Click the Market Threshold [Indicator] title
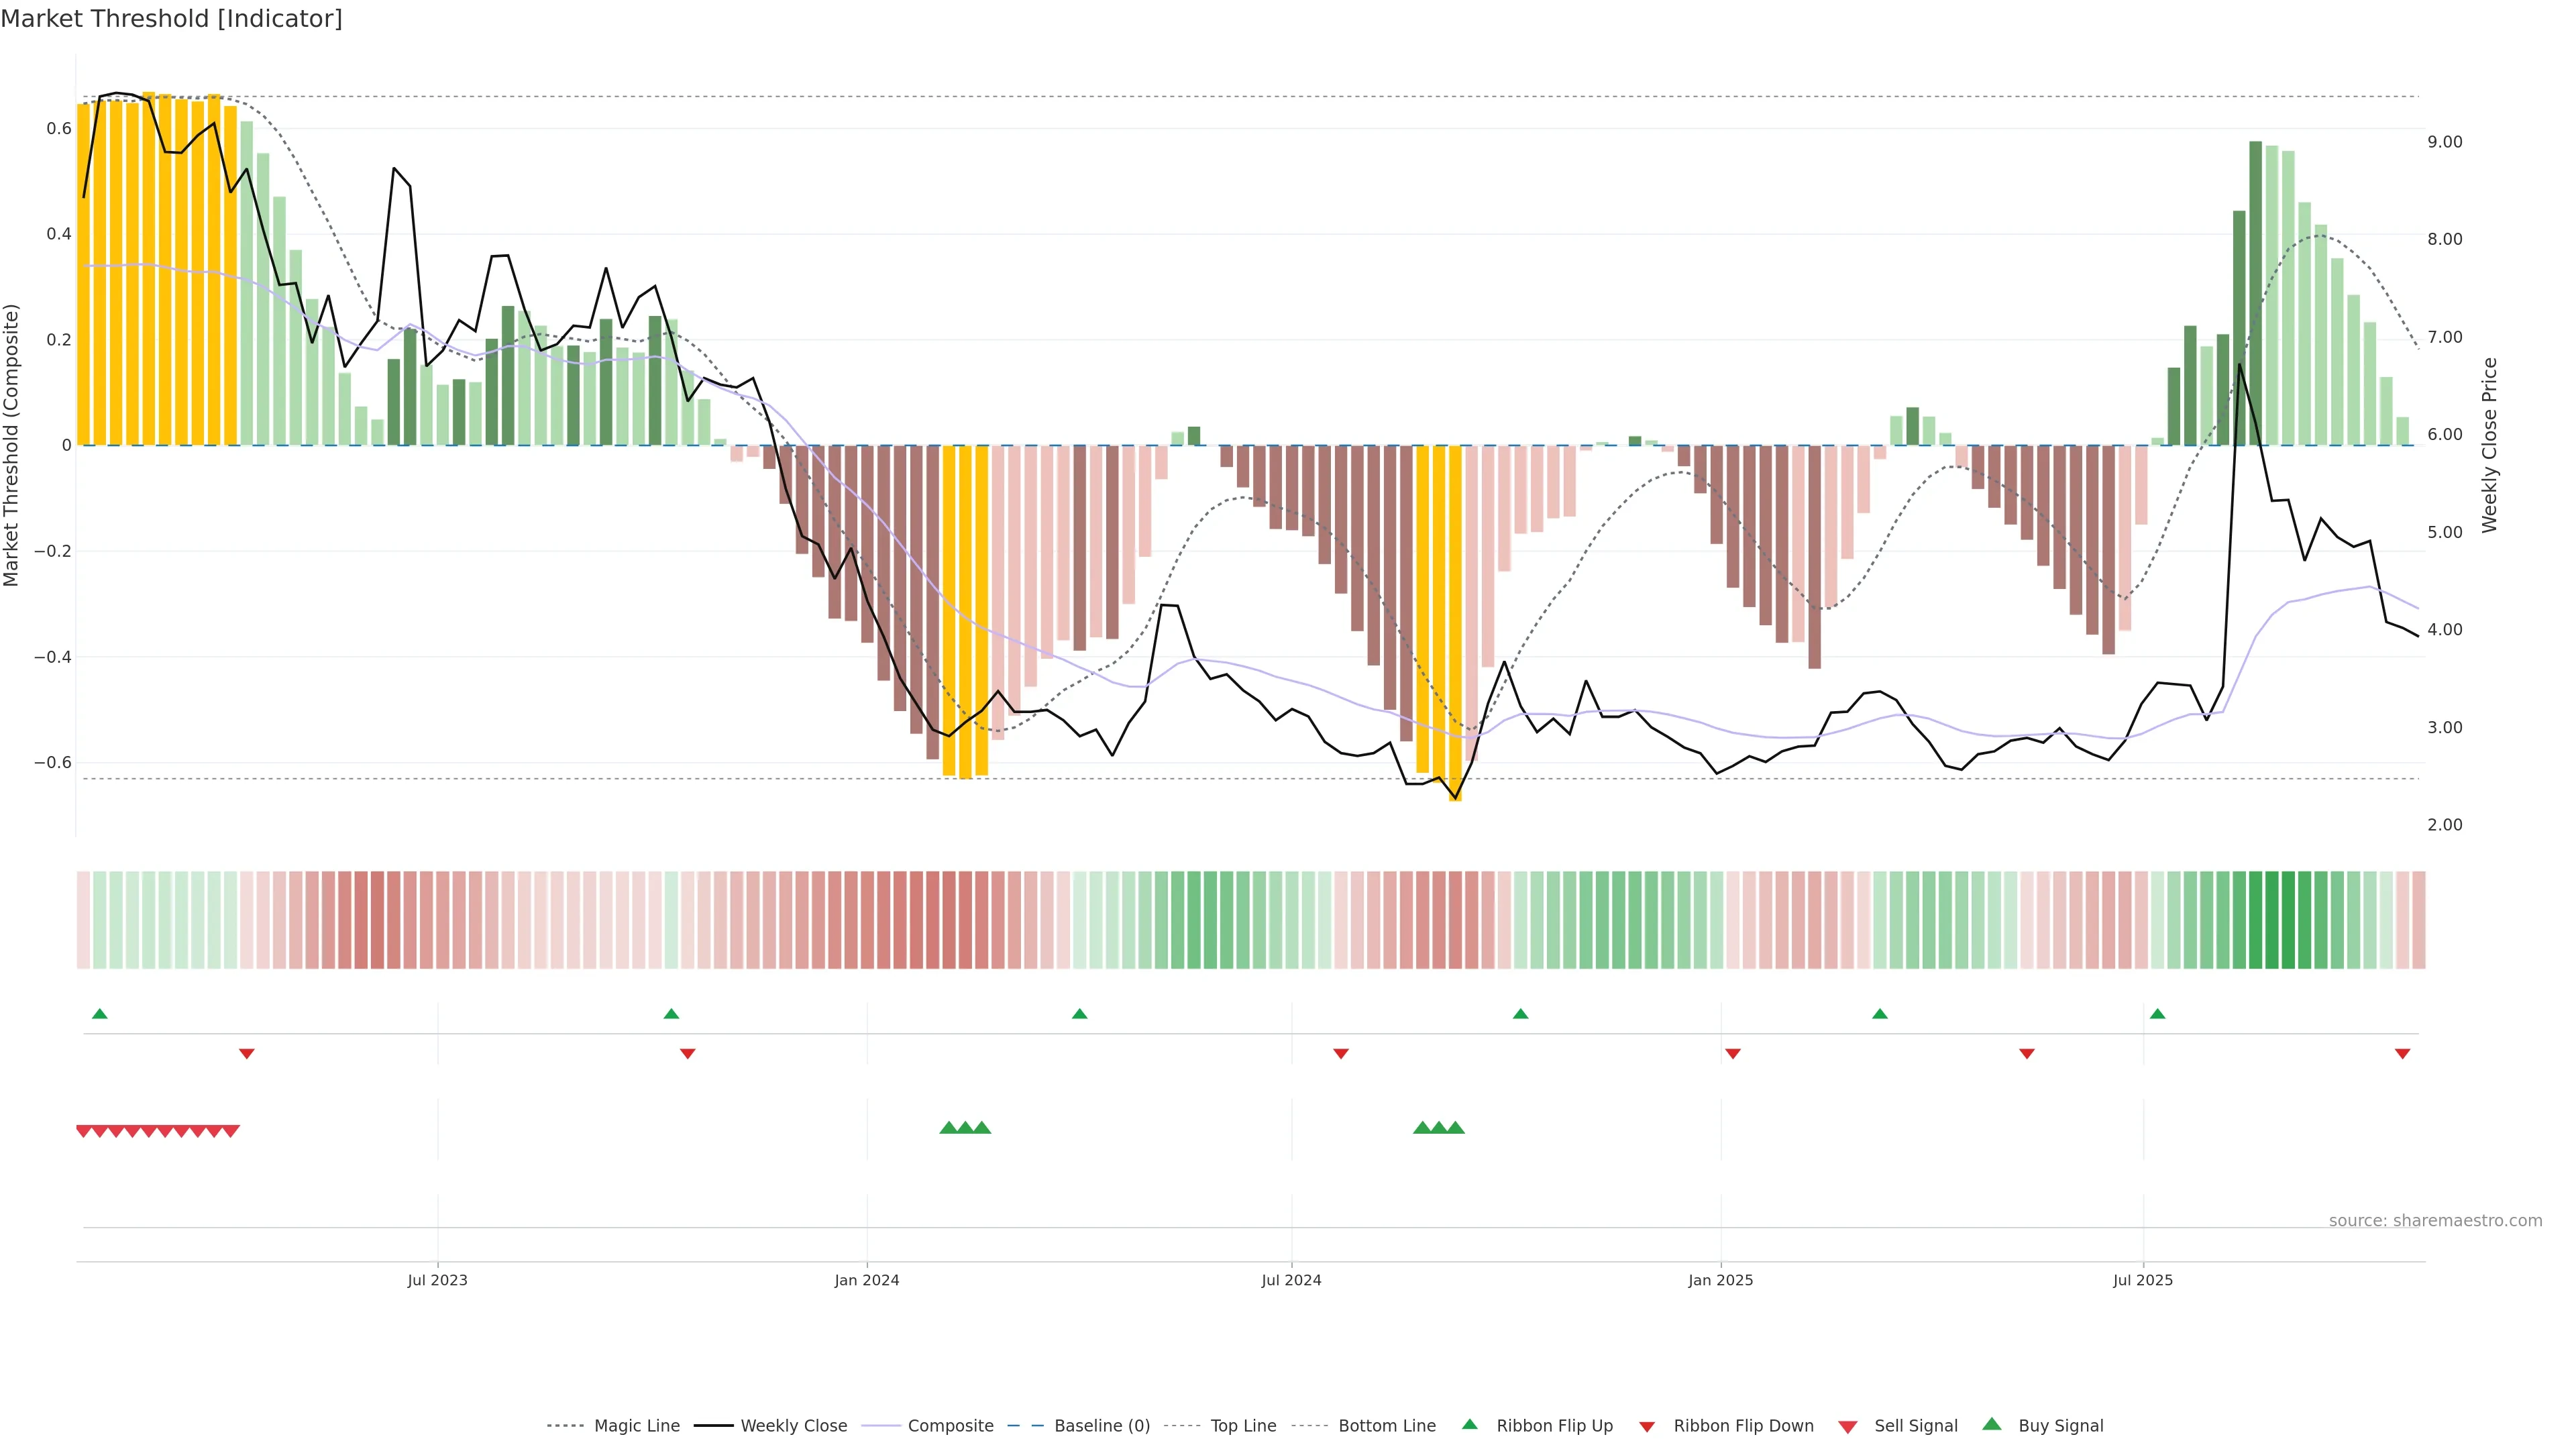2576x1449 pixels. click(171, 19)
